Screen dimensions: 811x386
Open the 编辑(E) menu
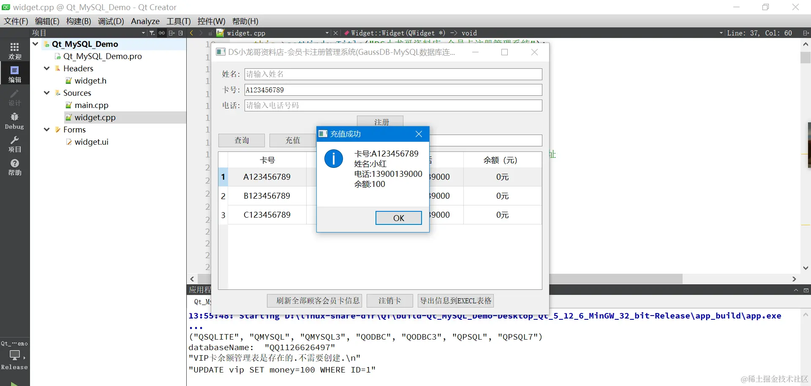click(x=47, y=21)
